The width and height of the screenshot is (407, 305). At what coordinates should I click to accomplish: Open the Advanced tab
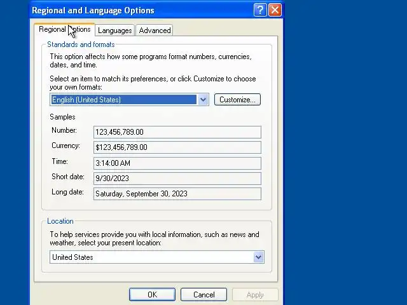point(155,30)
